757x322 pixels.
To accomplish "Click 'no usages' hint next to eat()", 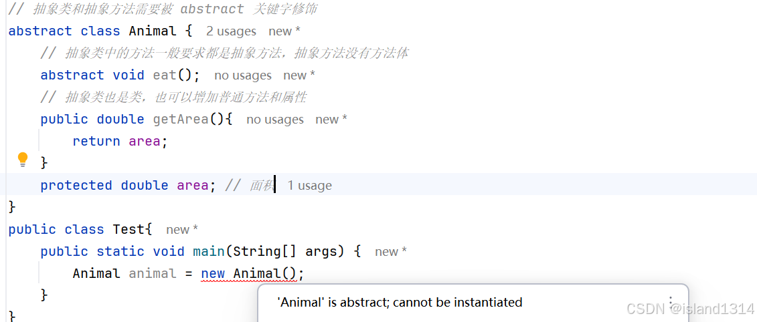I will click(x=243, y=75).
